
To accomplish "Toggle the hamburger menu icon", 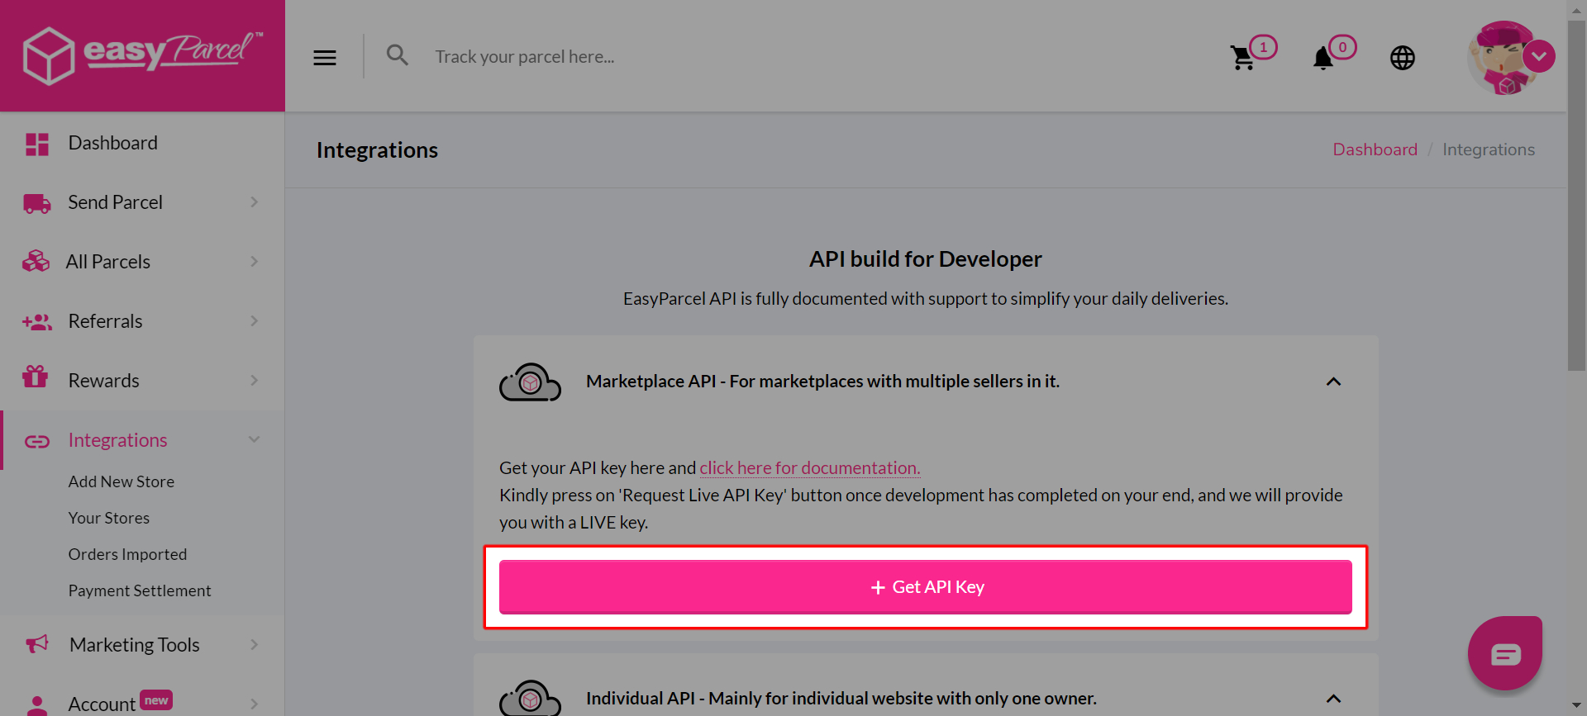I will point(325,58).
